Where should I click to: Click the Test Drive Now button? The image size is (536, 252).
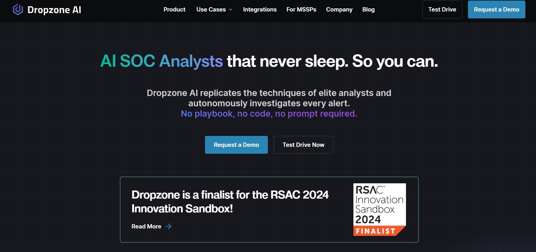(x=303, y=145)
